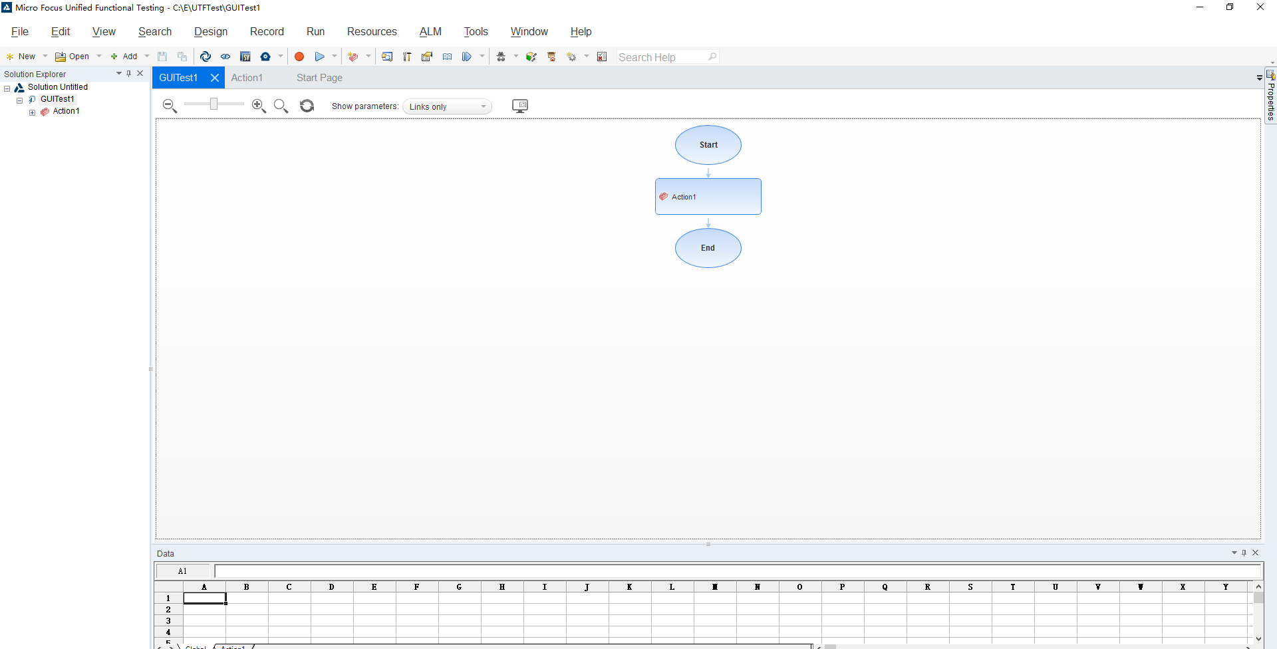Open the Tools menu
Viewport: 1277px width, 649px height.
click(476, 31)
